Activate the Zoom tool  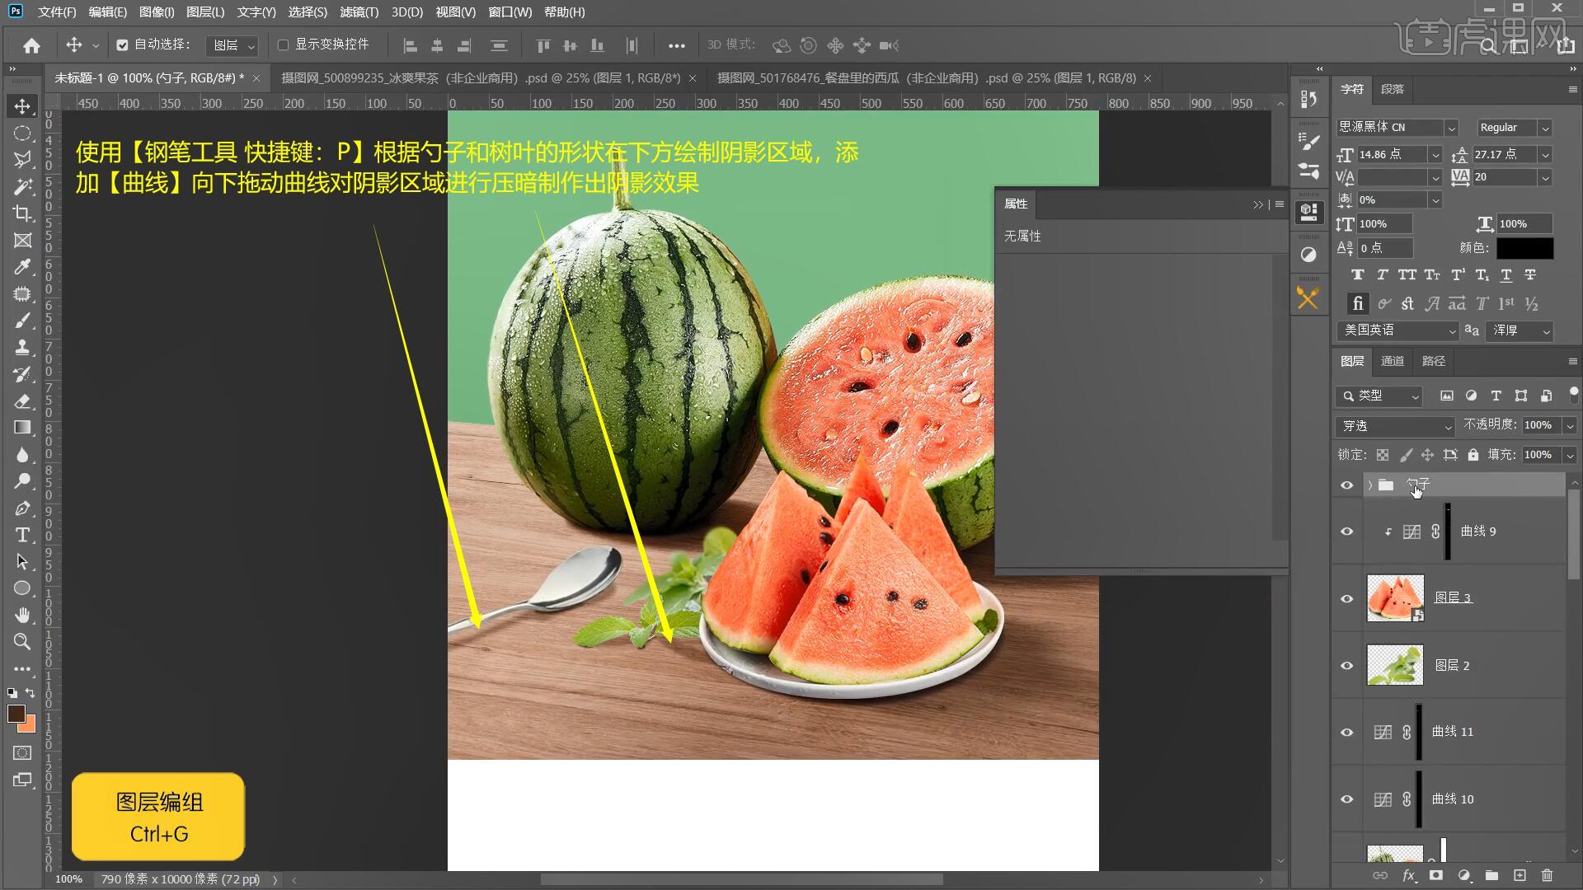[x=22, y=642]
